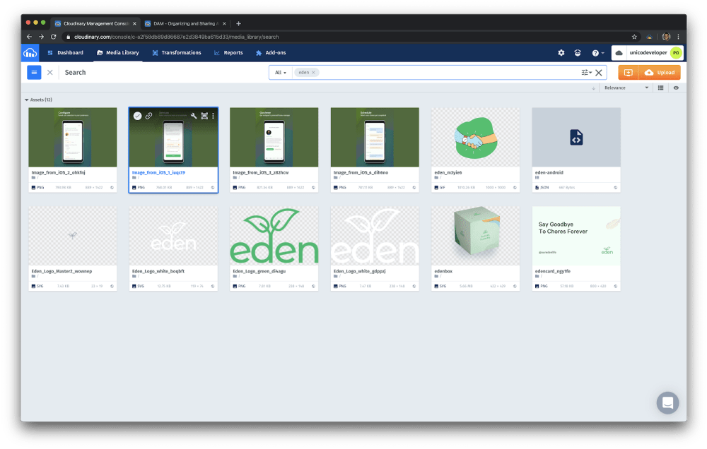Image resolution: width=707 pixels, height=449 pixels.
Task: Open the Reports tab
Action: coord(228,53)
